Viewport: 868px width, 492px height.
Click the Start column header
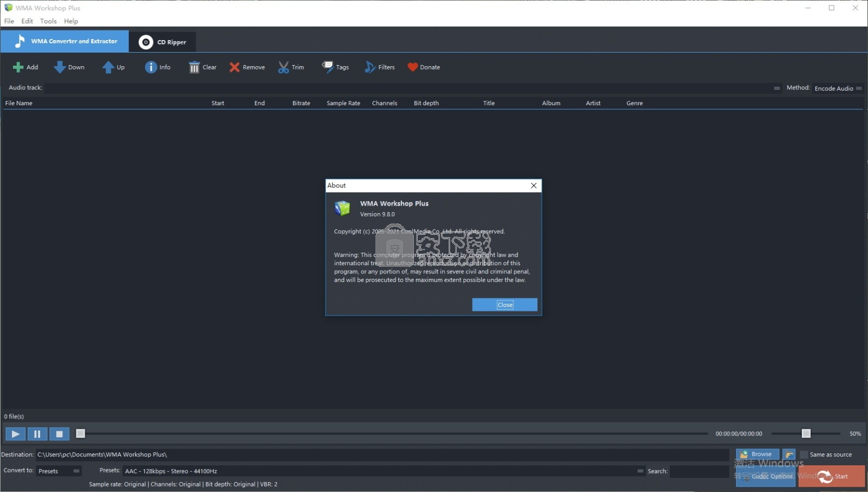pos(218,103)
